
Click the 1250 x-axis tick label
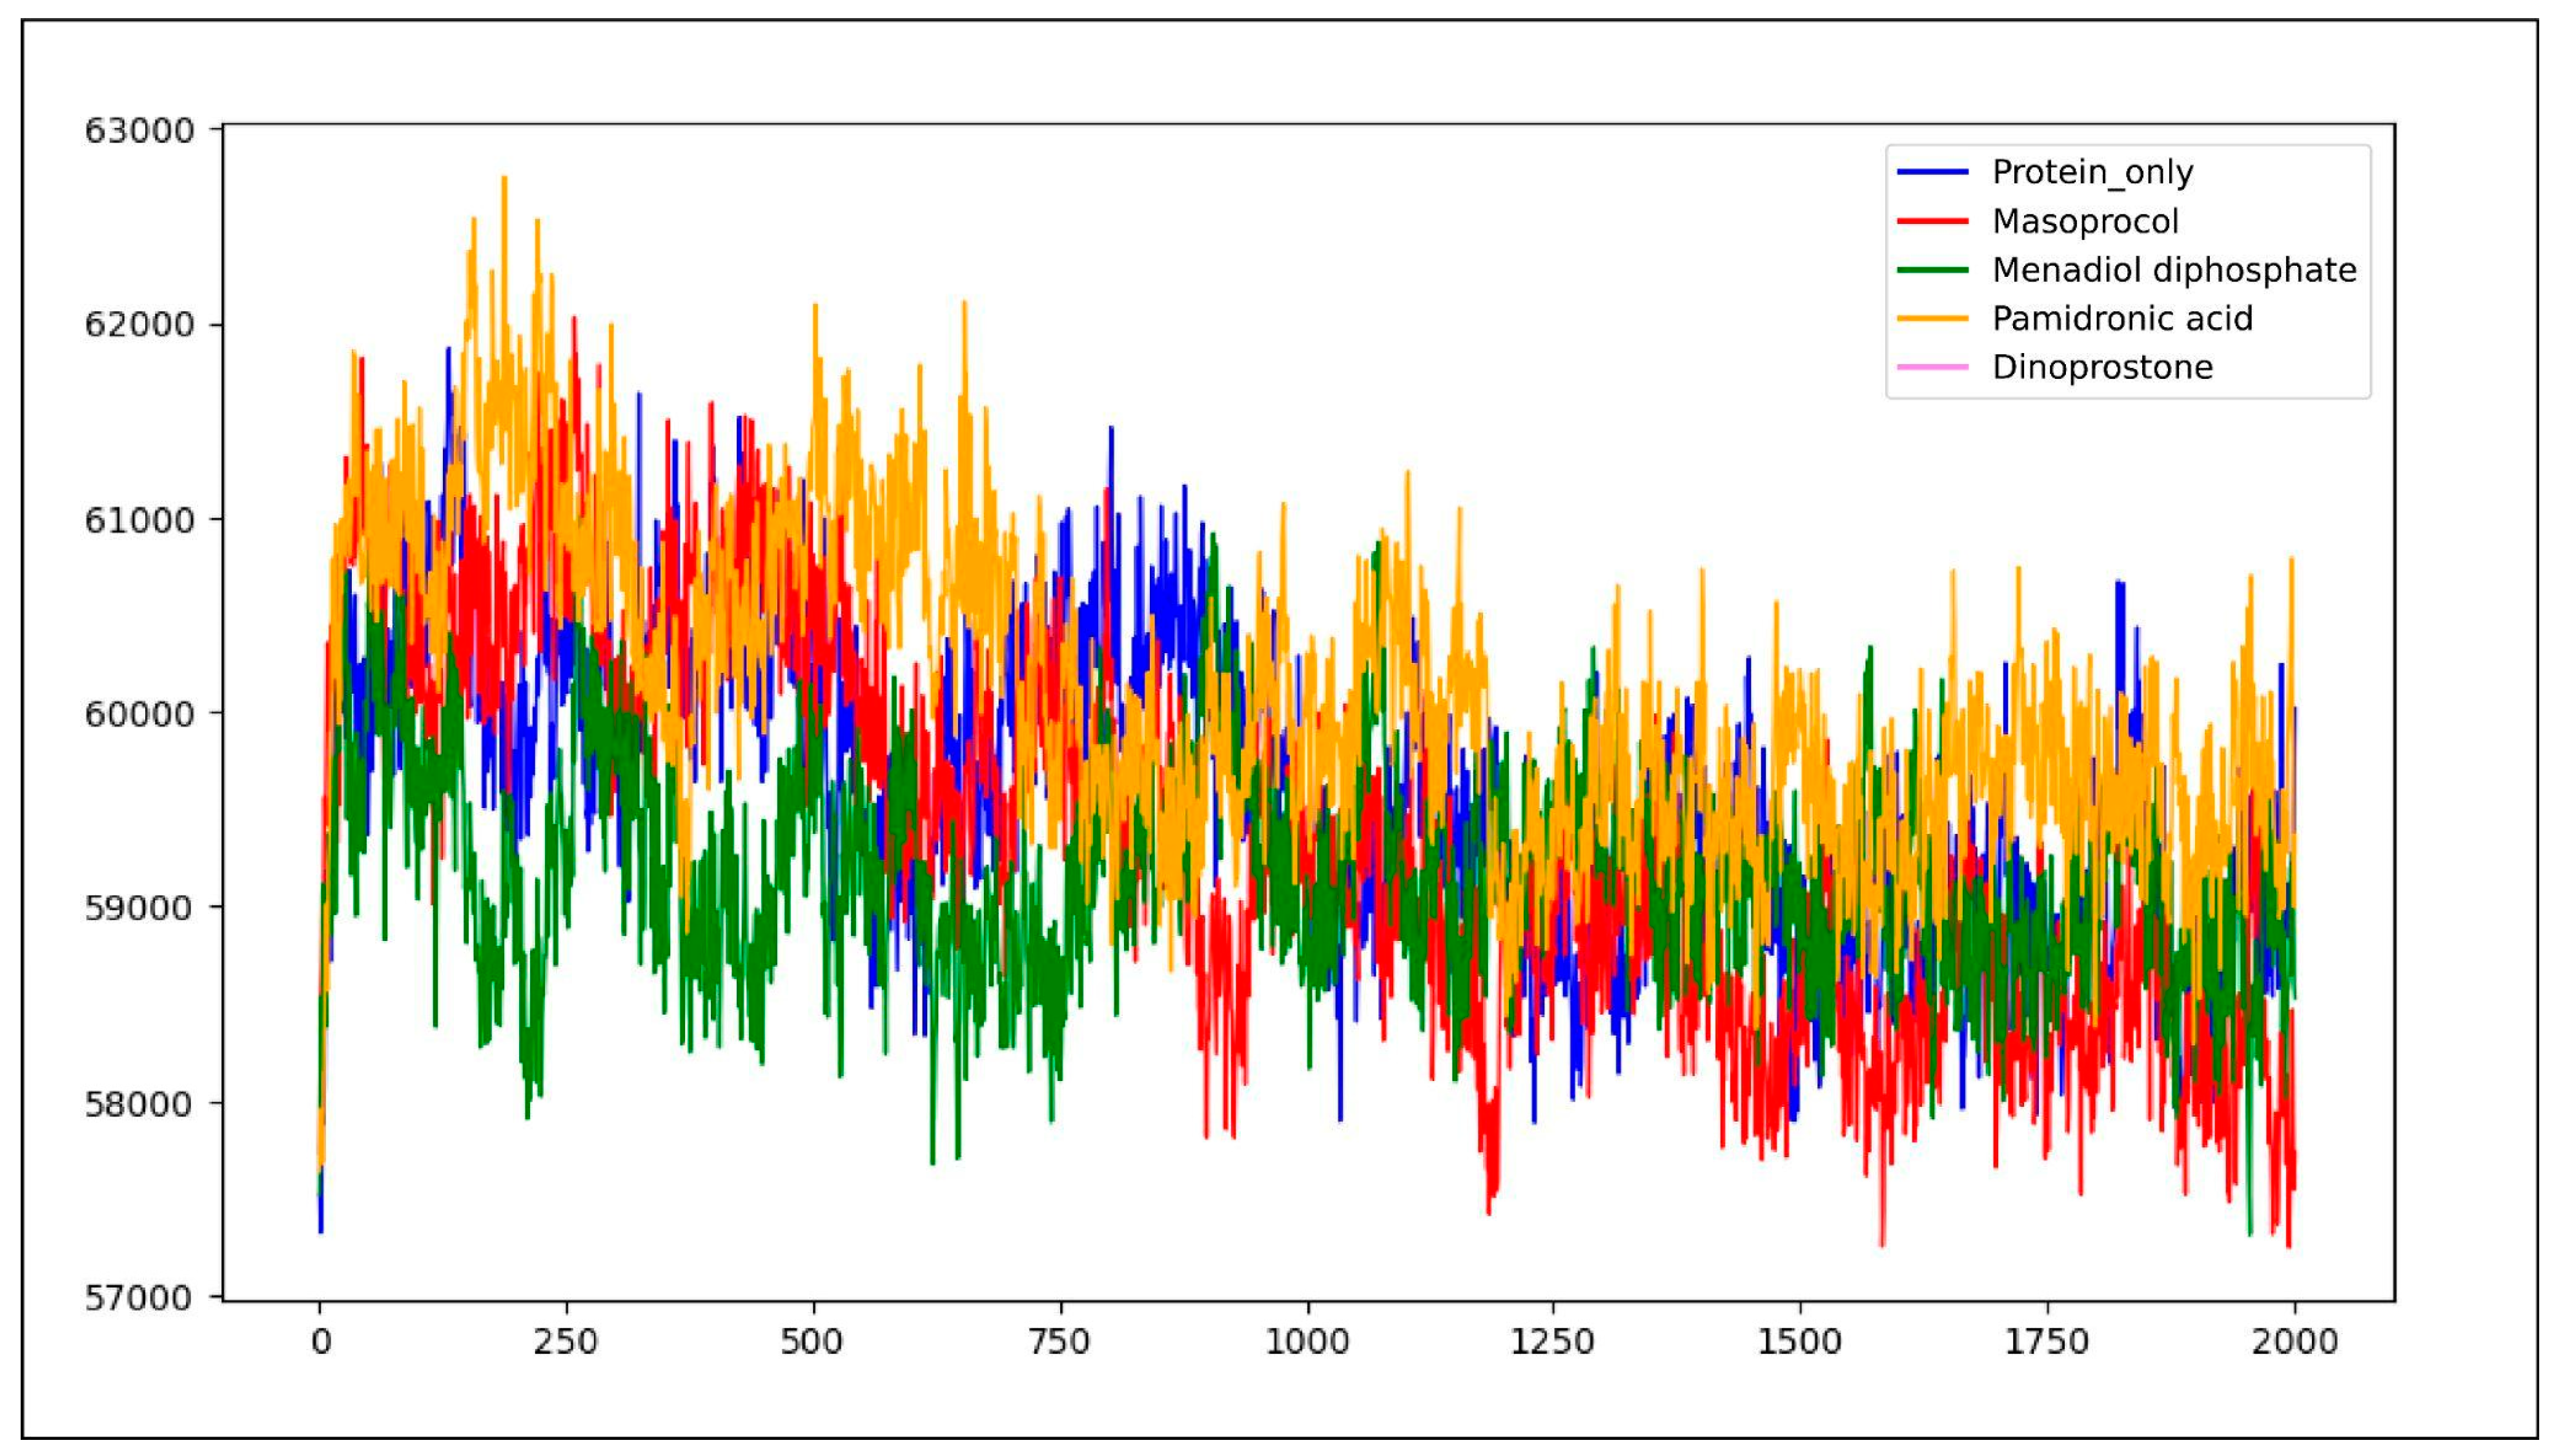tap(1553, 1341)
